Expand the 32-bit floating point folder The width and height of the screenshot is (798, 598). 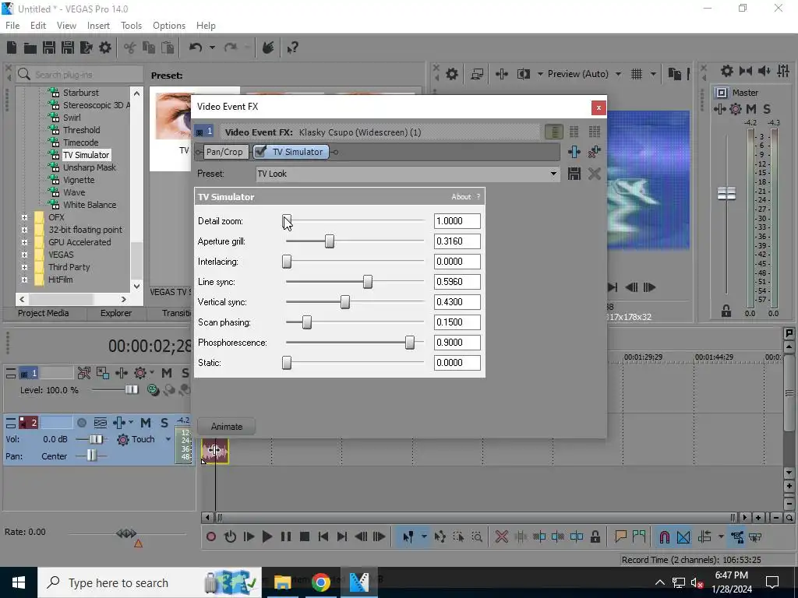click(24, 230)
